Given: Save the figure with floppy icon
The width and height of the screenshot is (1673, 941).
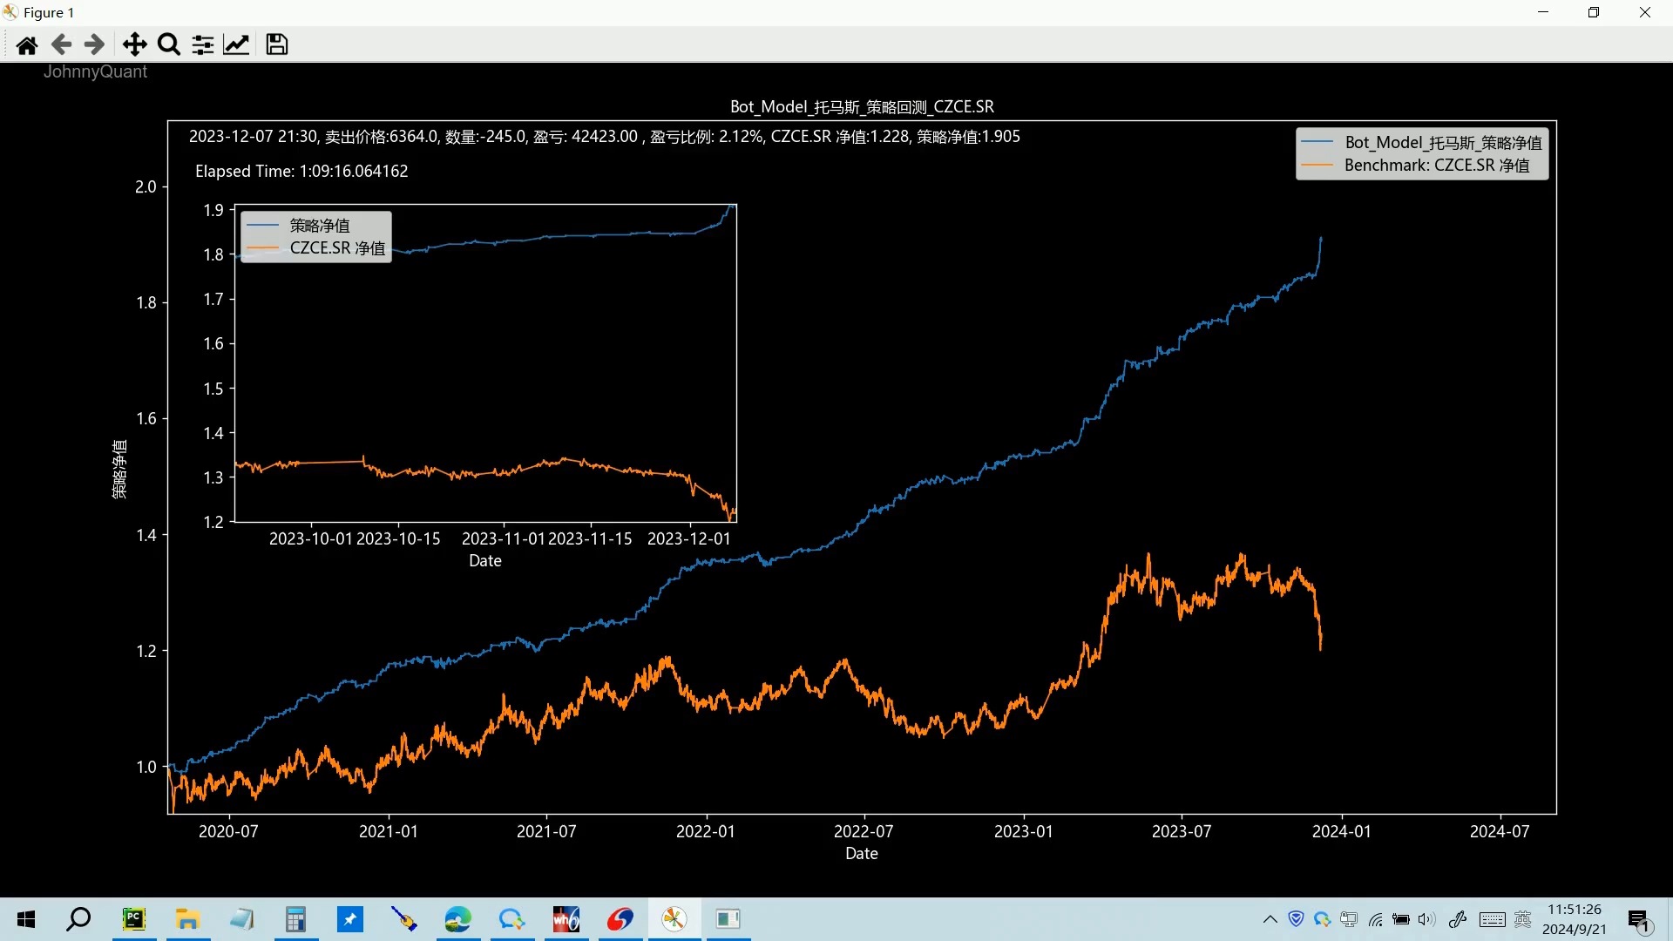Looking at the screenshot, I should click(277, 44).
